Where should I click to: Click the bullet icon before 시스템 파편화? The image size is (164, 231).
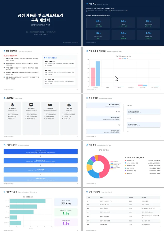[4, 68]
